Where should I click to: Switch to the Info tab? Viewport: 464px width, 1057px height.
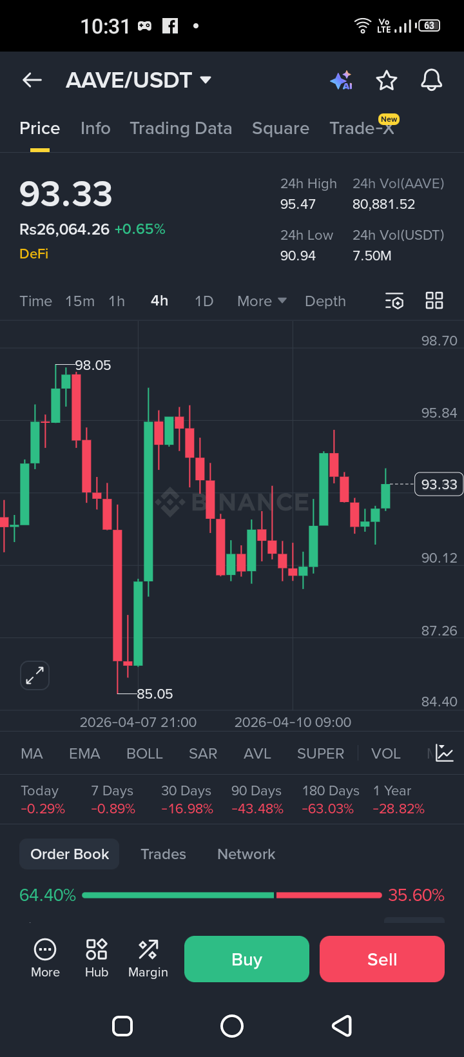tap(95, 128)
